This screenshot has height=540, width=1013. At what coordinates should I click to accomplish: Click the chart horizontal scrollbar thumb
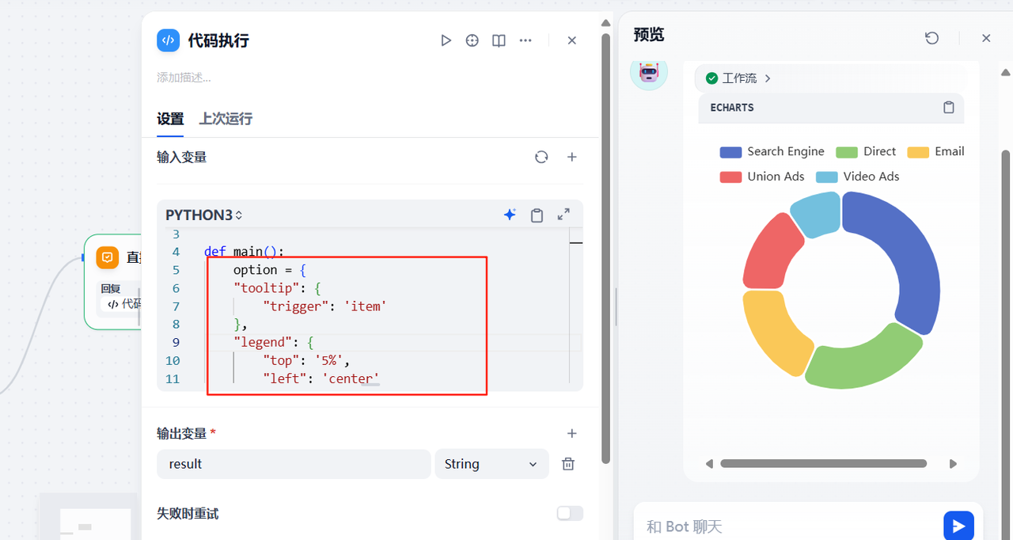click(823, 464)
